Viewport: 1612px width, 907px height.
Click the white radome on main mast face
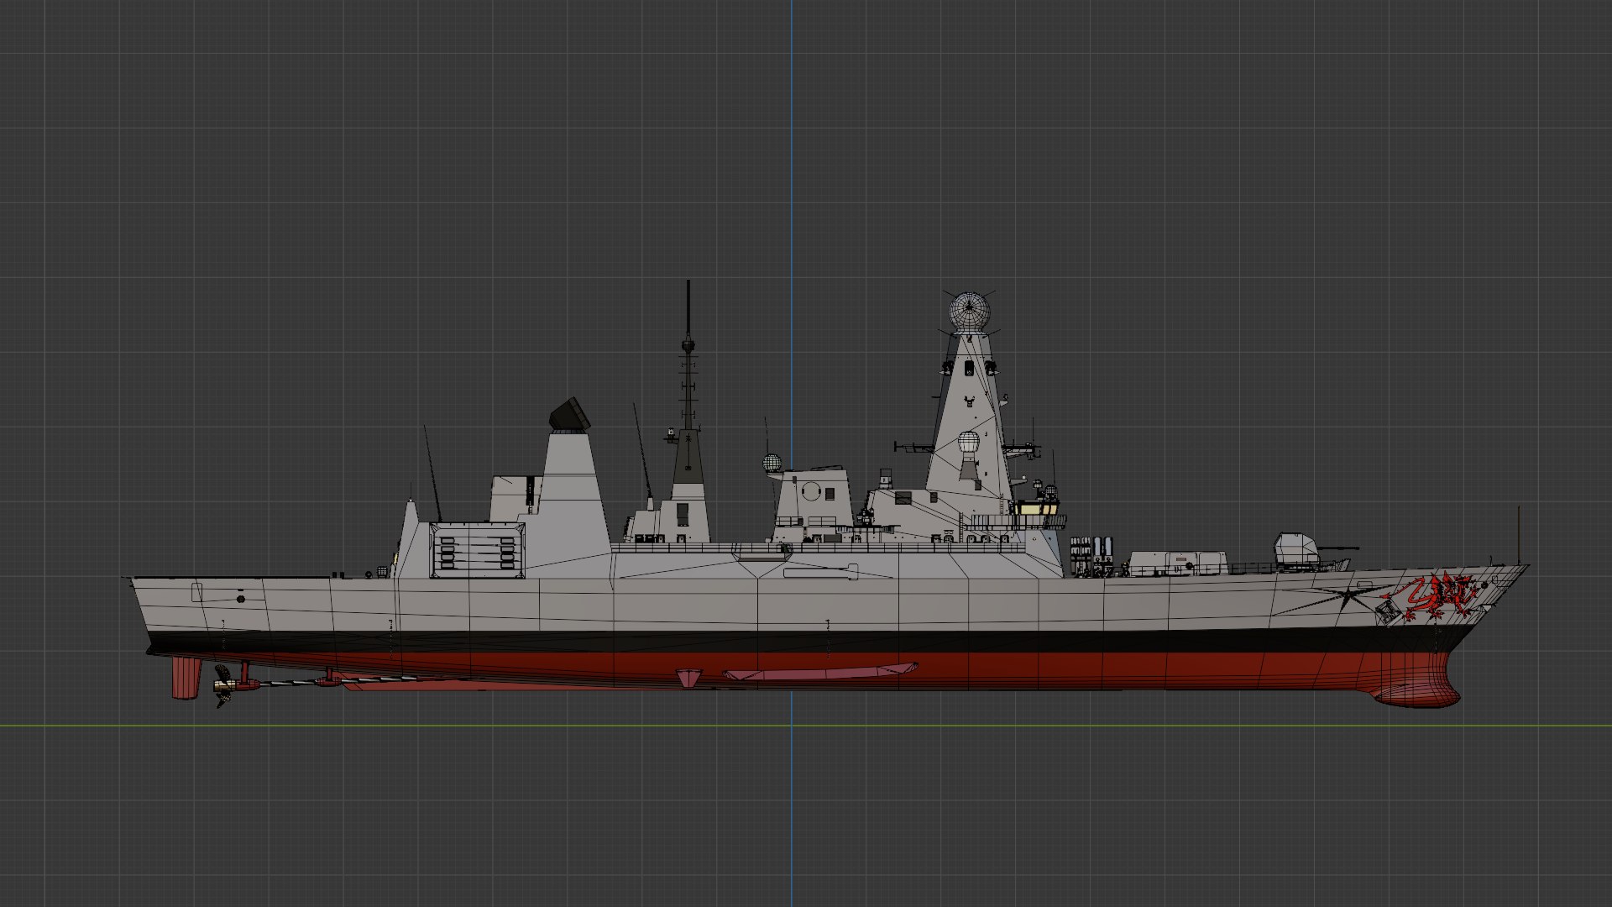pos(969,443)
